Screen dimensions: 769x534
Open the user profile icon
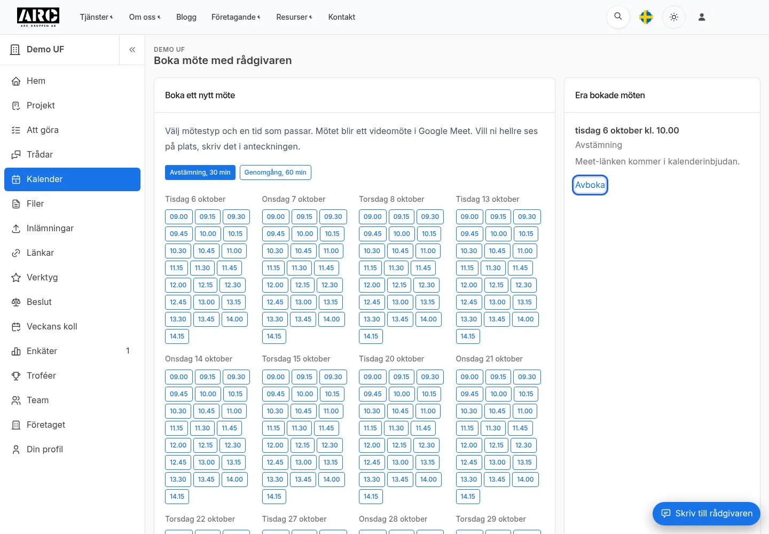tap(702, 17)
